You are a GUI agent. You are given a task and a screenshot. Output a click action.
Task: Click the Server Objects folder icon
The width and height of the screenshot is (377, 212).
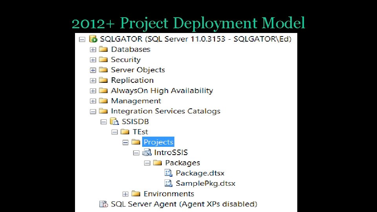103,70
